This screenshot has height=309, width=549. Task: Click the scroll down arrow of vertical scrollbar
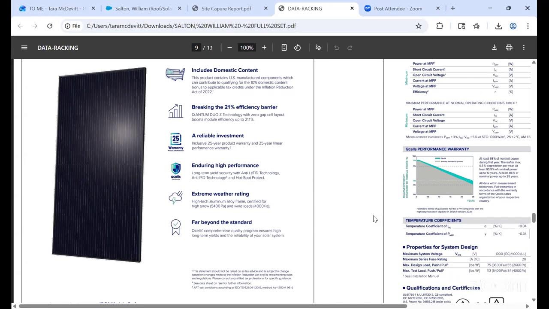534,300
